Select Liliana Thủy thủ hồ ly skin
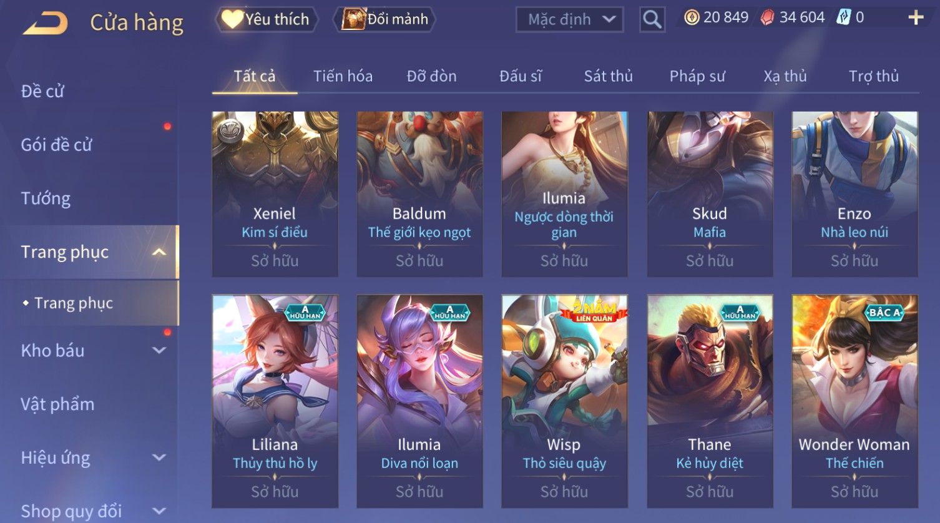This screenshot has height=523, width=940. (x=275, y=401)
